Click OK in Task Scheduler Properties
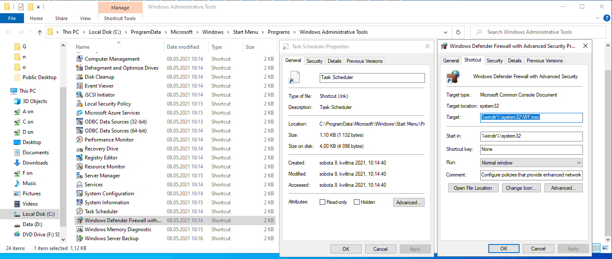612x259 pixels. coord(346,249)
